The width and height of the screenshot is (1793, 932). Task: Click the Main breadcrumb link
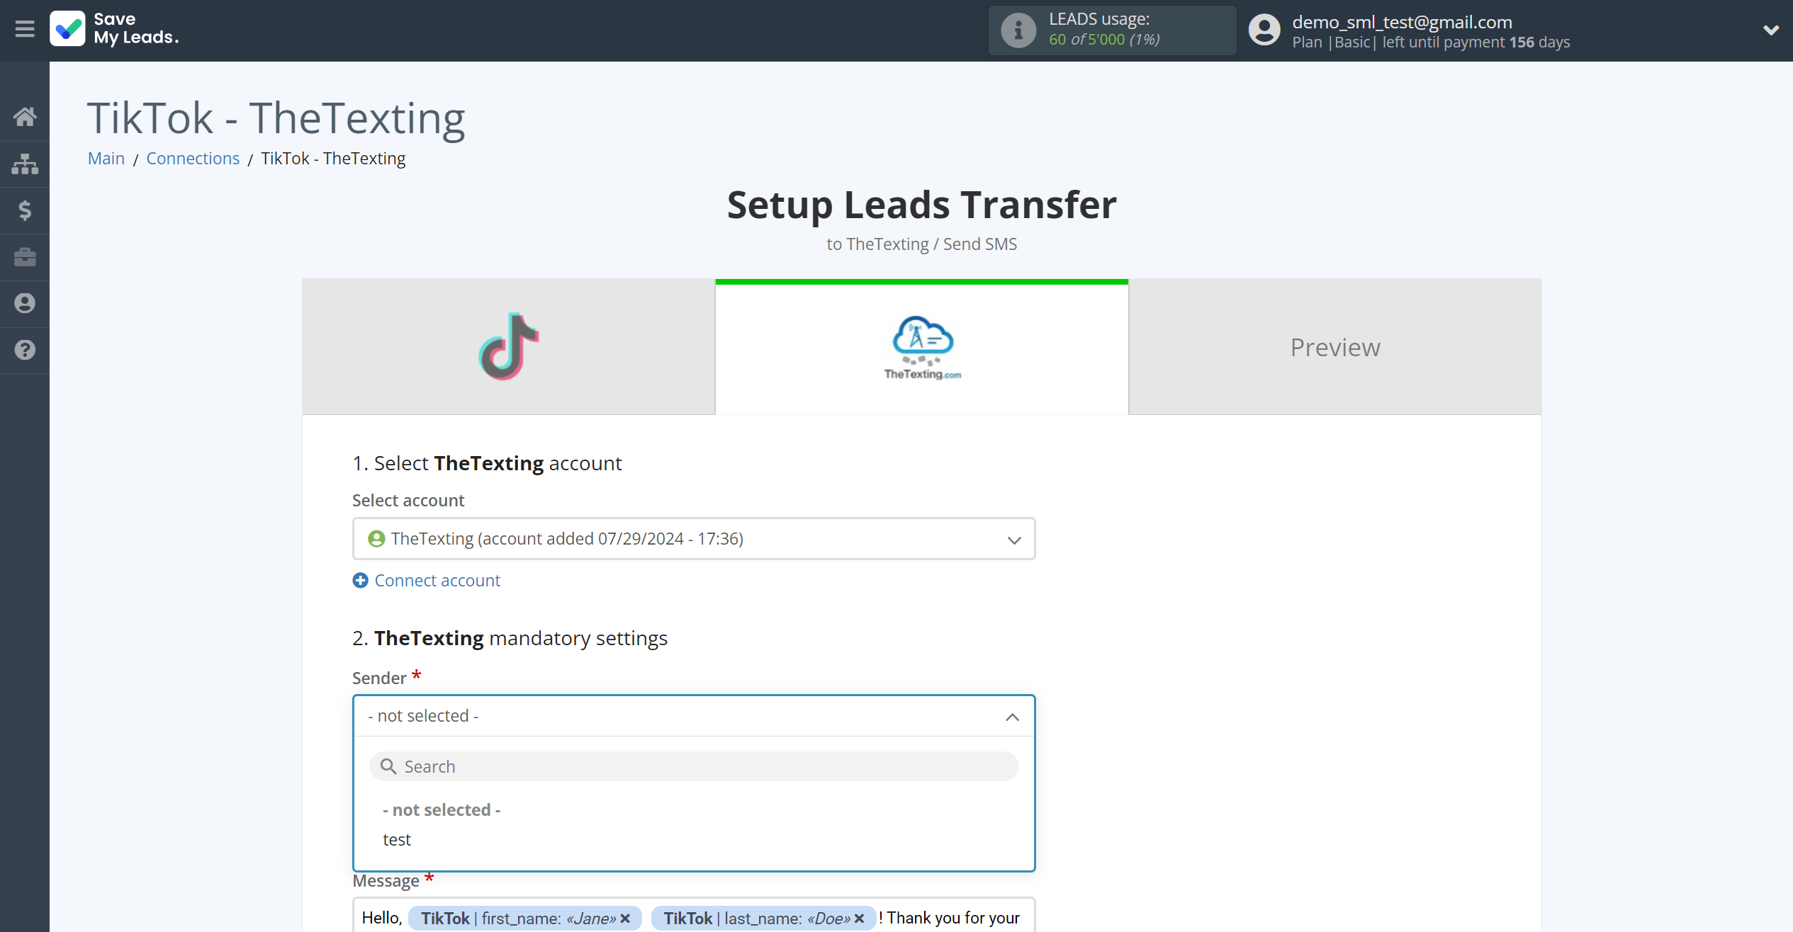107,158
